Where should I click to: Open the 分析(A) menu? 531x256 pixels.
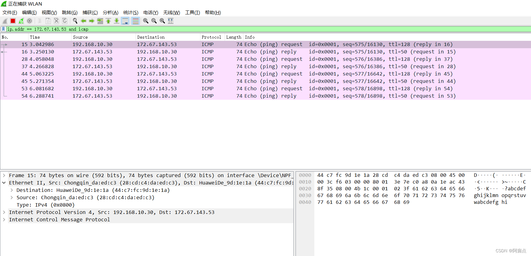click(110, 13)
